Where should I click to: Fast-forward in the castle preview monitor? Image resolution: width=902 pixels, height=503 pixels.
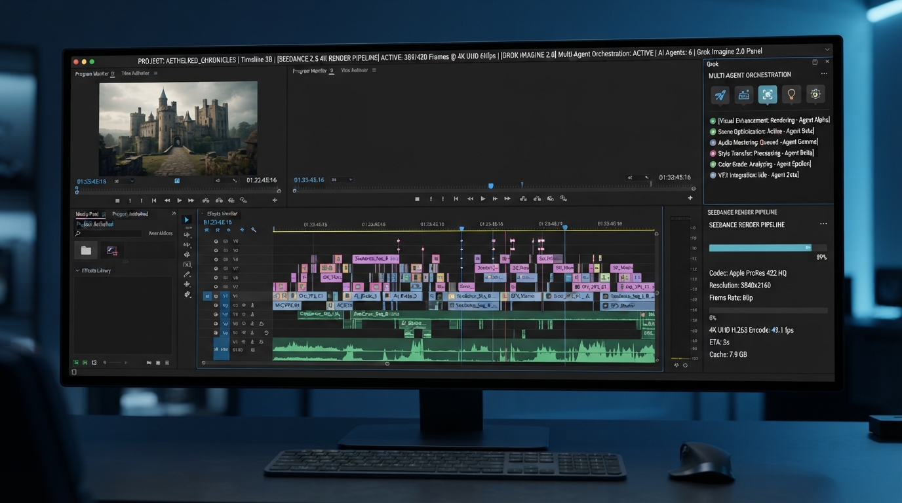(191, 200)
